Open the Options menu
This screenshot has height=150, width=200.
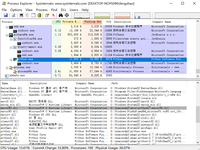point(16,10)
